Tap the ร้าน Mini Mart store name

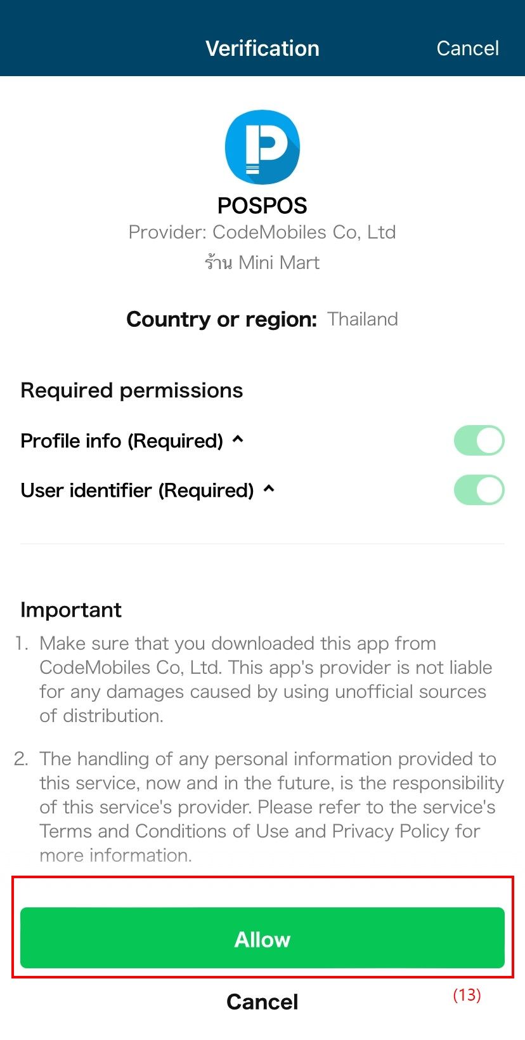(x=262, y=262)
